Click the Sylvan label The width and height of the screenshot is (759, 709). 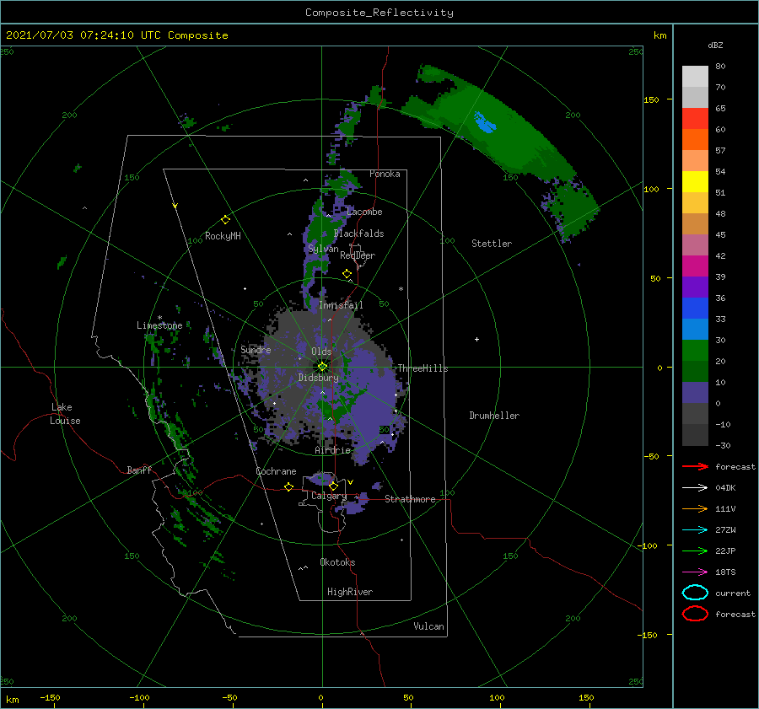coord(323,249)
